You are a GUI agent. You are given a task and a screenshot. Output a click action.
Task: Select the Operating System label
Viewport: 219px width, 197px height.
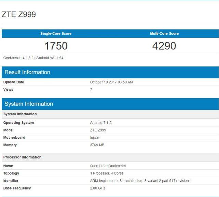pyautogui.click(x=18, y=123)
